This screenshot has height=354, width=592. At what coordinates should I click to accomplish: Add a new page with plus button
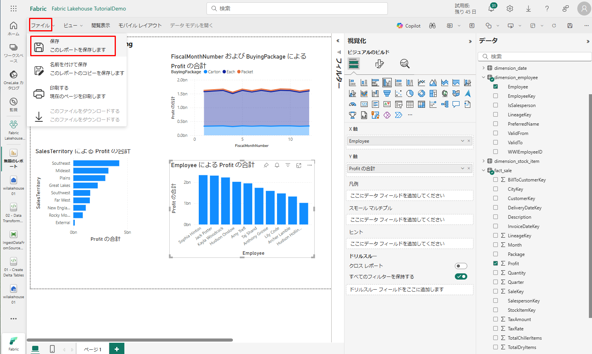[117, 349]
